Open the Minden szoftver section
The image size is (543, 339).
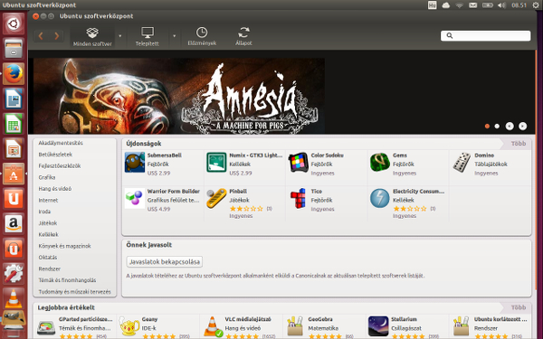(x=92, y=37)
